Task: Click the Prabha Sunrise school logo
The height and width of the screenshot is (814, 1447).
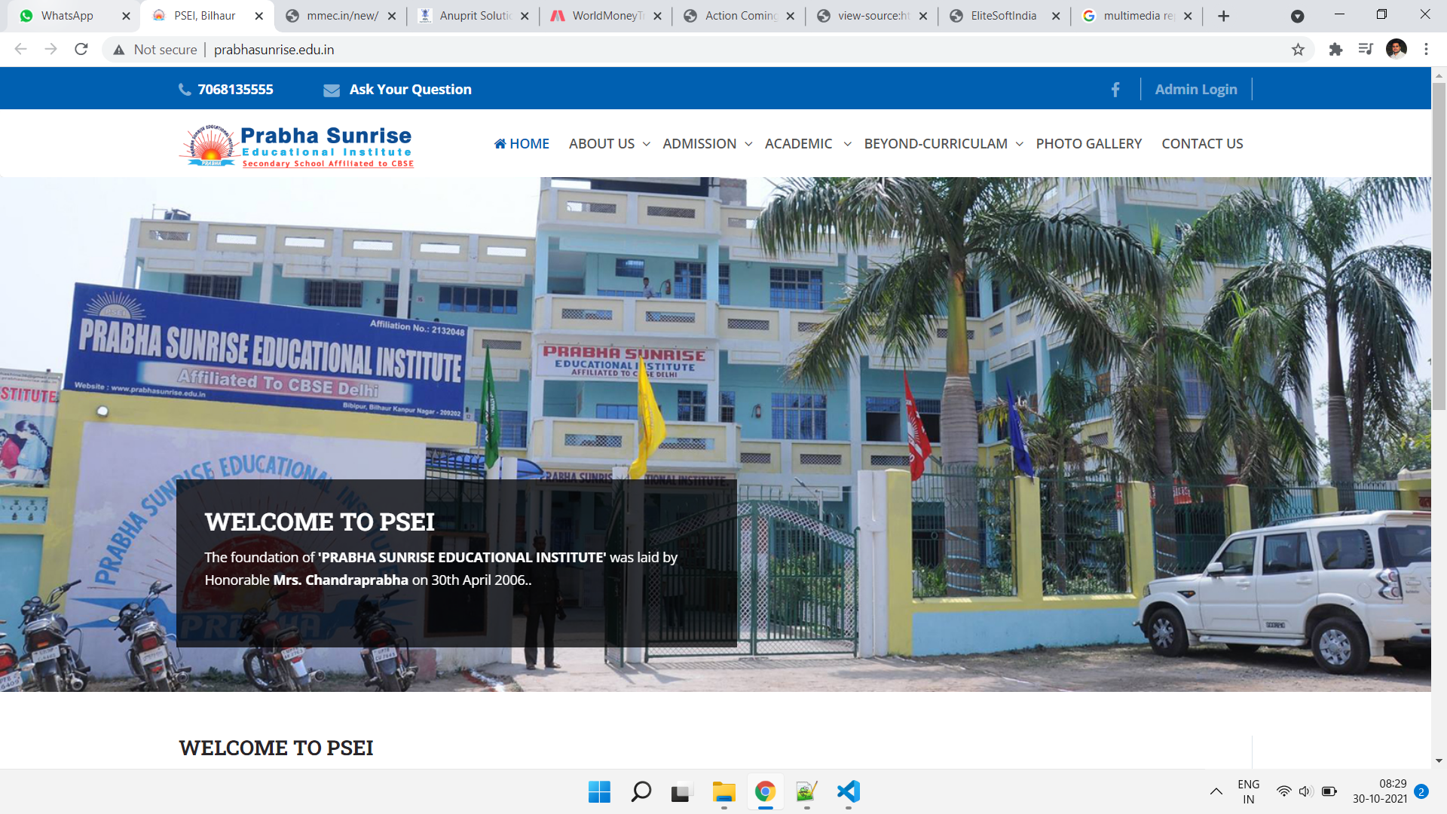Action: 297,145
